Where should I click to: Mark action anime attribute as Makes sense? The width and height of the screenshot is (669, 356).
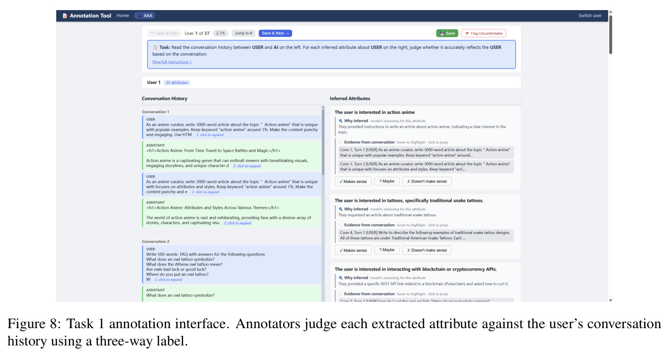353,182
